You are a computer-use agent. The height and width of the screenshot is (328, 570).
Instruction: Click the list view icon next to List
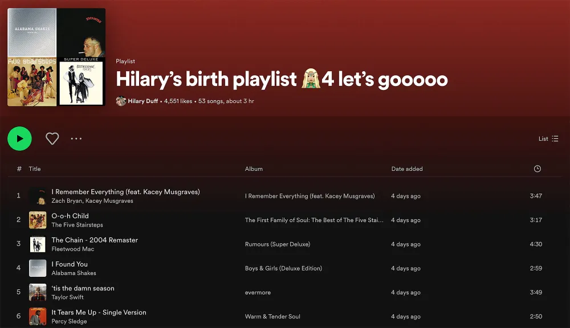pos(555,138)
